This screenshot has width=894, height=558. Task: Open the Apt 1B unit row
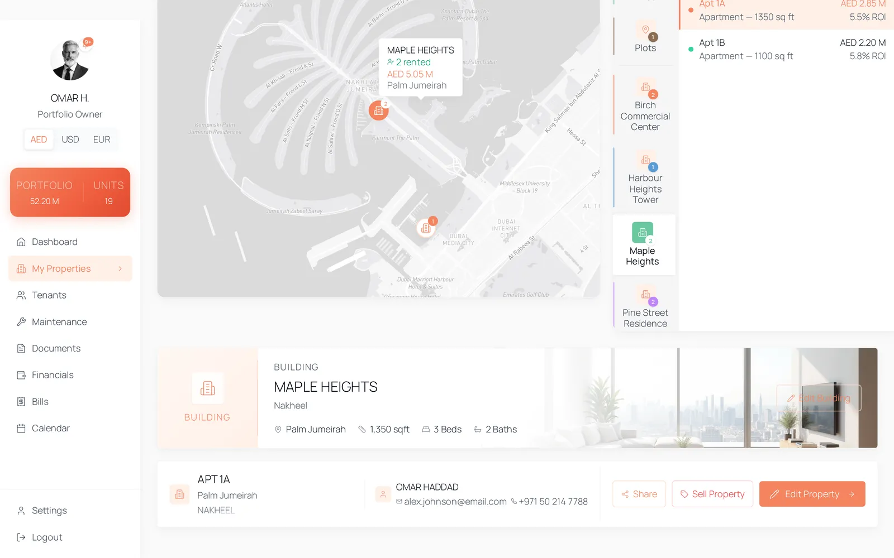coord(787,49)
